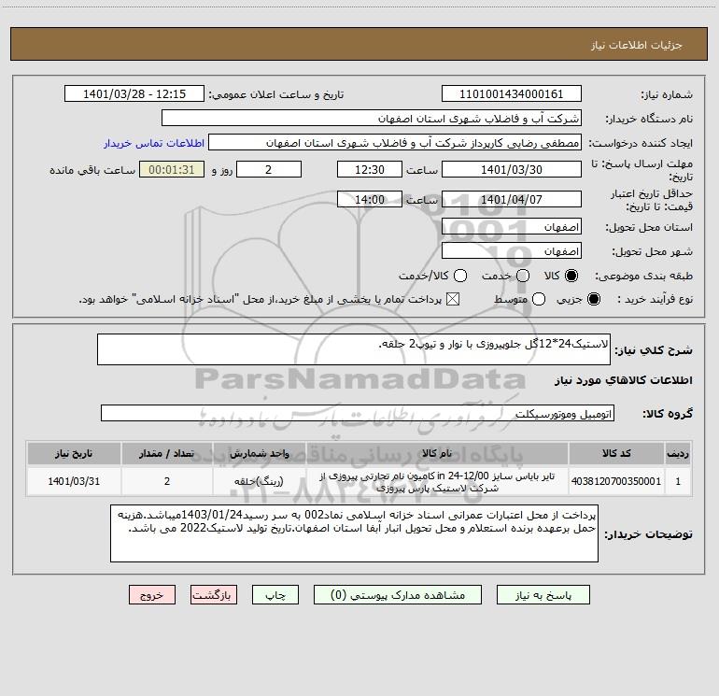Select the کالا radio button
The width and height of the screenshot is (719, 696).
pyautogui.click(x=571, y=276)
